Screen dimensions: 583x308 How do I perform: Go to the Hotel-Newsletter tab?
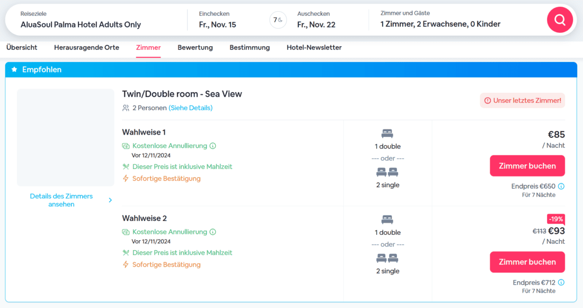point(314,48)
